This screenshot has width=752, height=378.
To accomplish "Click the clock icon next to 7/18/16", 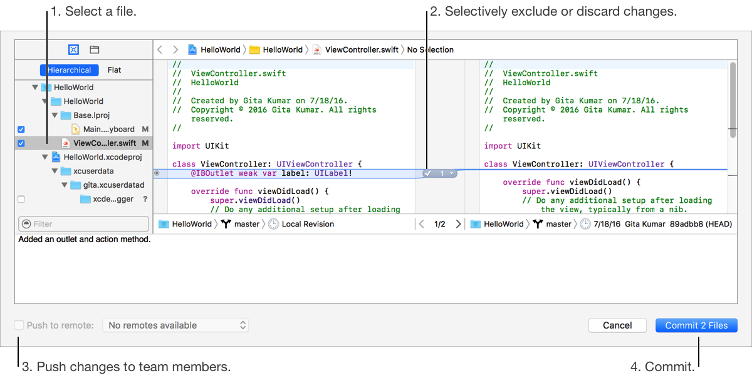I will (585, 224).
